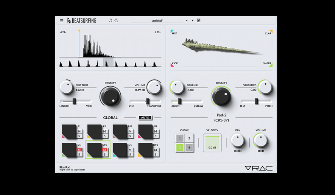The width and height of the screenshot is (335, 195).
Task: Select choke group 2
Action: pos(189,138)
